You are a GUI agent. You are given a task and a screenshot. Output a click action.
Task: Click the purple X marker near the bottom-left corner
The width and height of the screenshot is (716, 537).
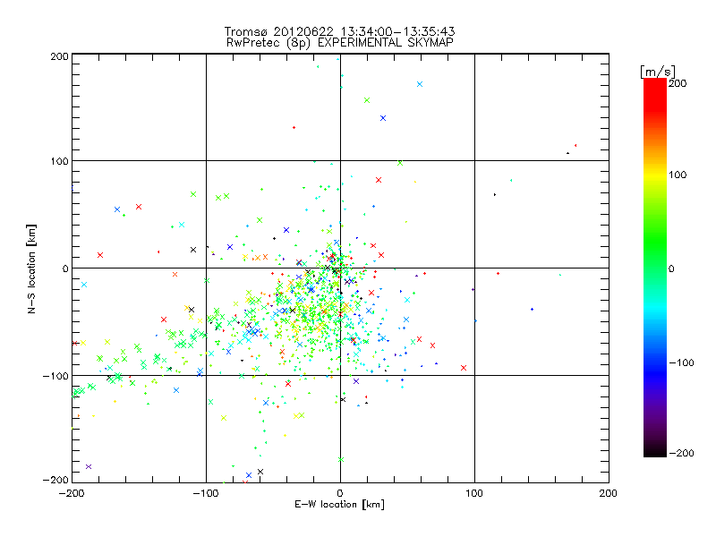[x=89, y=466]
